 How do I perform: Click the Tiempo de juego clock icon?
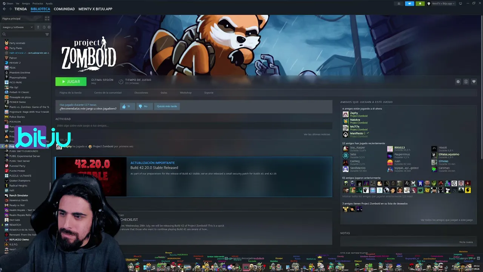121,82
